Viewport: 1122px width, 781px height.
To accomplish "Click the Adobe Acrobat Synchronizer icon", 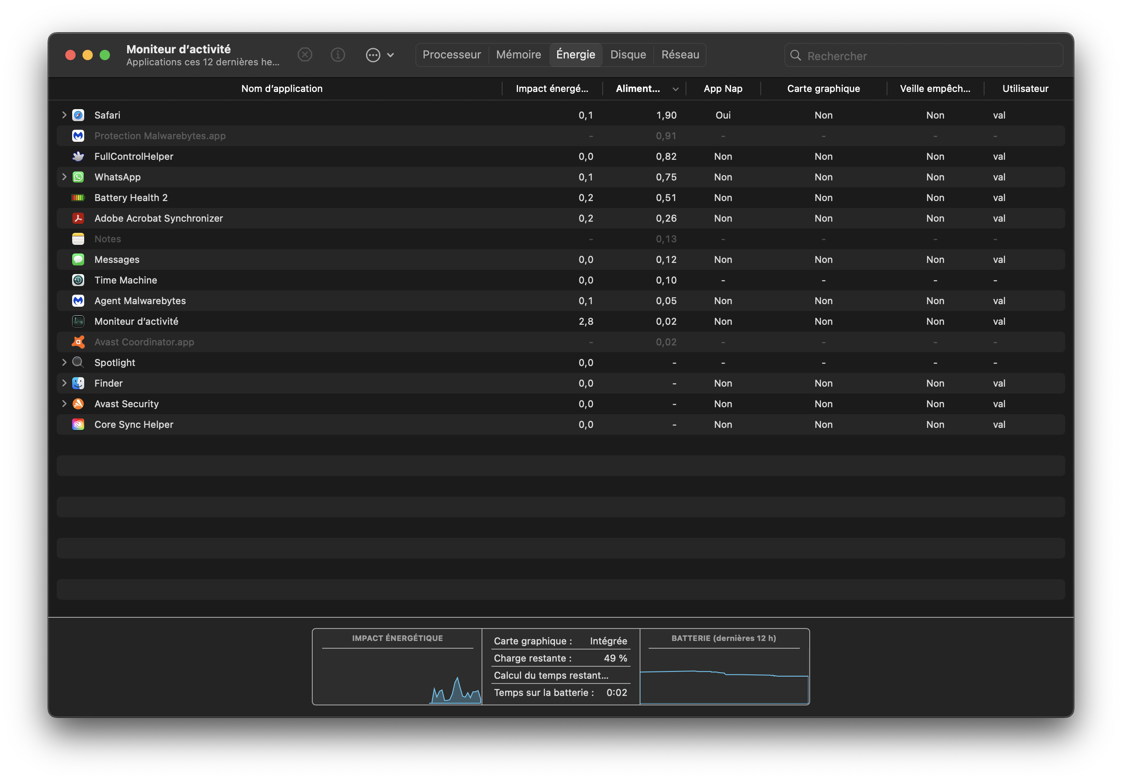I will (78, 219).
